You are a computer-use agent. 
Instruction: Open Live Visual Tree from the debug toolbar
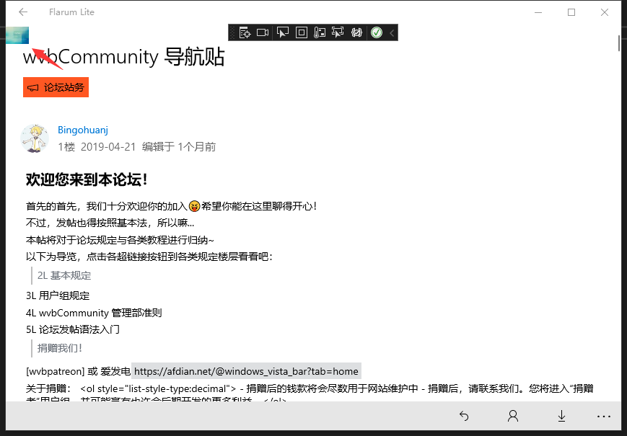click(x=245, y=32)
